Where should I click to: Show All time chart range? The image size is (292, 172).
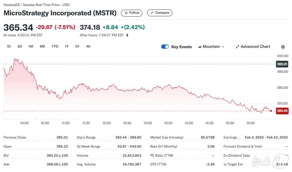pyautogui.click(x=88, y=46)
